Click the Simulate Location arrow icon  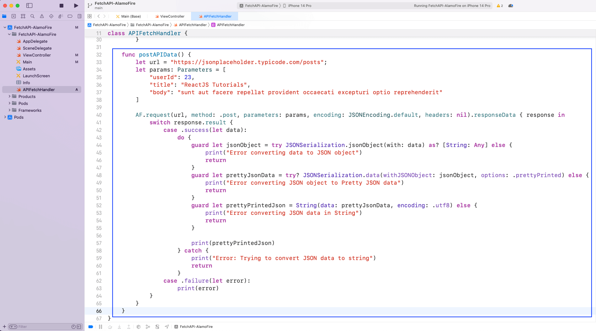(167, 327)
